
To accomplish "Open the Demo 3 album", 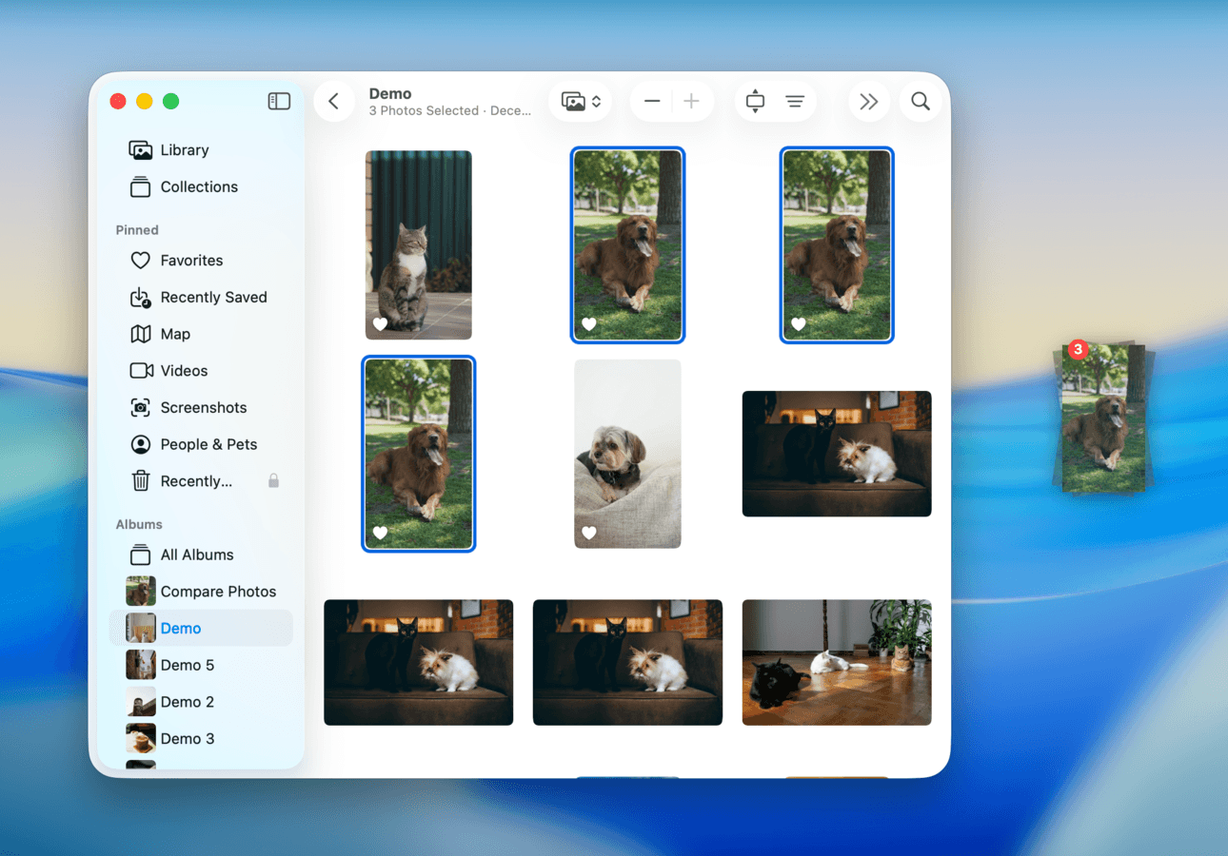I will pos(201,739).
